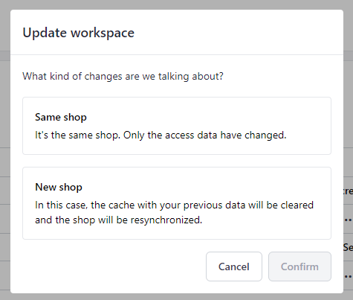Open the lower three-dots menu behind dialog
This screenshot has height=300, width=353.
348,276
